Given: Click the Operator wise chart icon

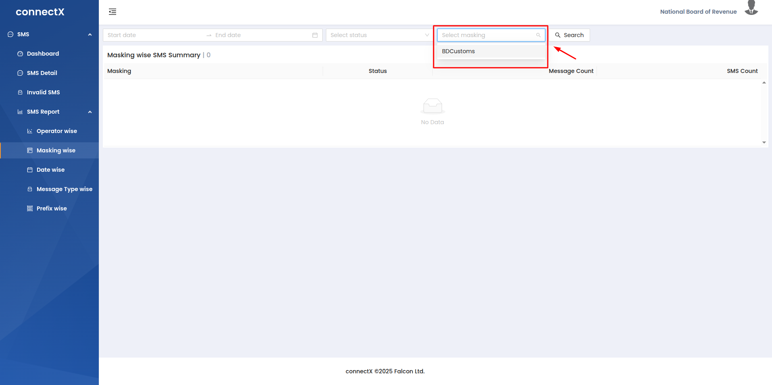Looking at the screenshot, I should coord(30,131).
